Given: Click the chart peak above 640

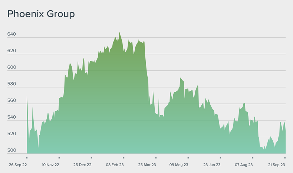Looking at the screenshot, I should 119,33.
